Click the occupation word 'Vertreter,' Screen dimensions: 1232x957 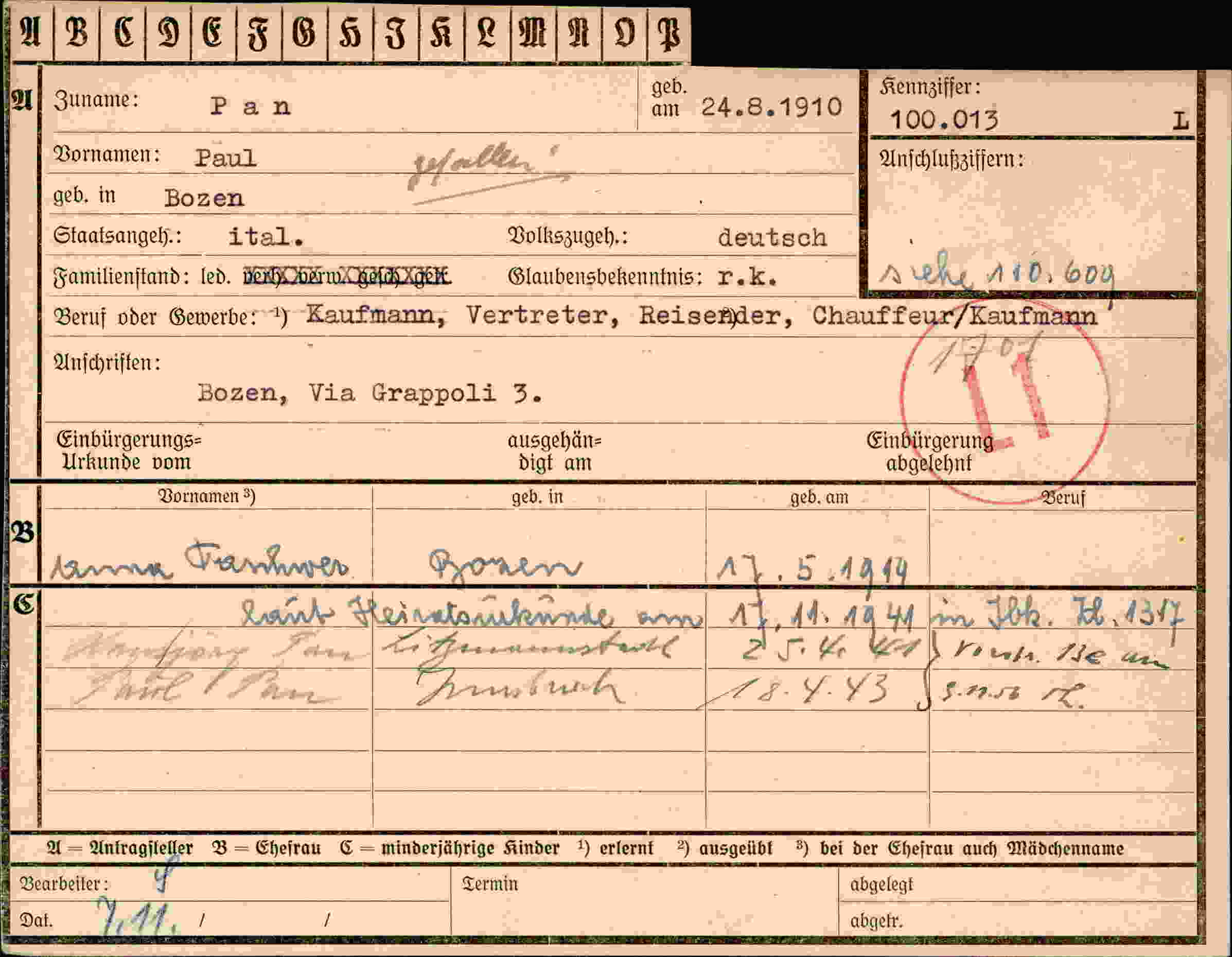click(542, 316)
